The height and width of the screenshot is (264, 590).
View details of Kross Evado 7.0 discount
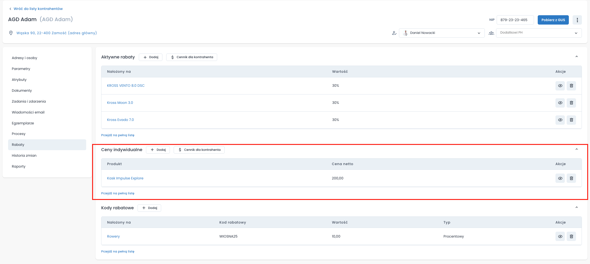pyautogui.click(x=560, y=120)
